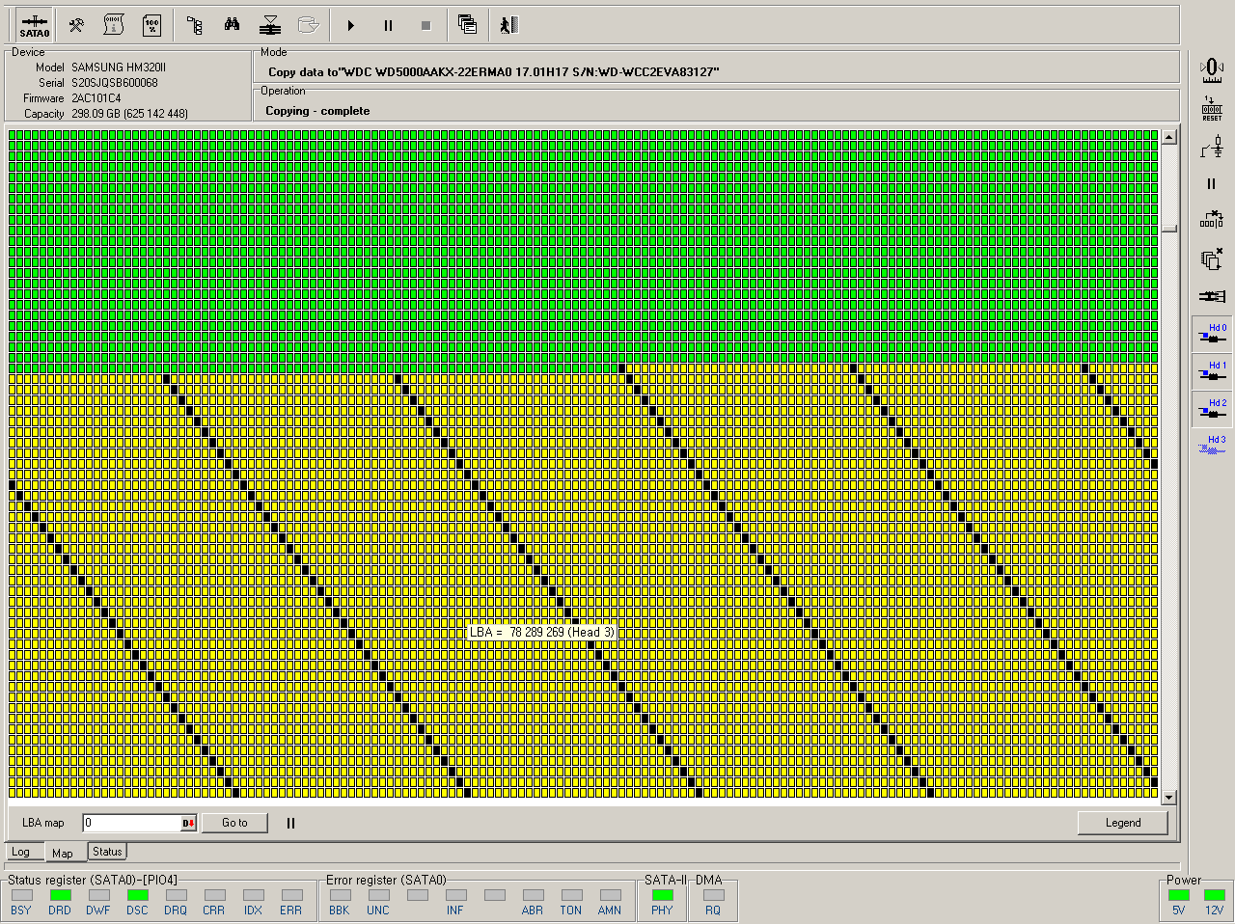This screenshot has height=924, width=1235.
Task: Open the crossed hammers utilities tool
Action: pyautogui.click(x=76, y=25)
